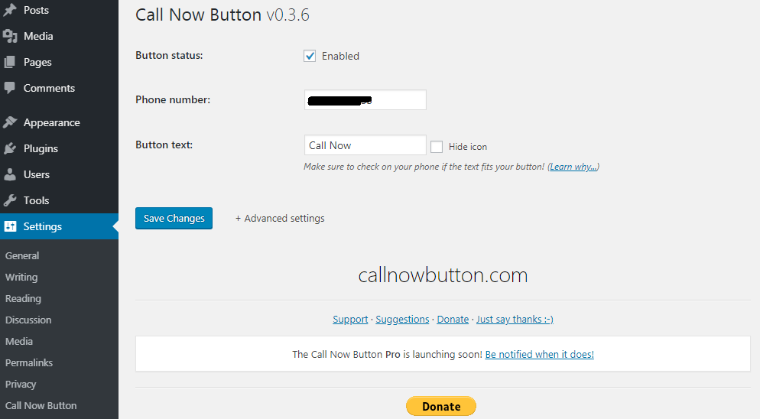The image size is (760, 419).
Task: Expand Advanced settings
Action: [x=280, y=218]
